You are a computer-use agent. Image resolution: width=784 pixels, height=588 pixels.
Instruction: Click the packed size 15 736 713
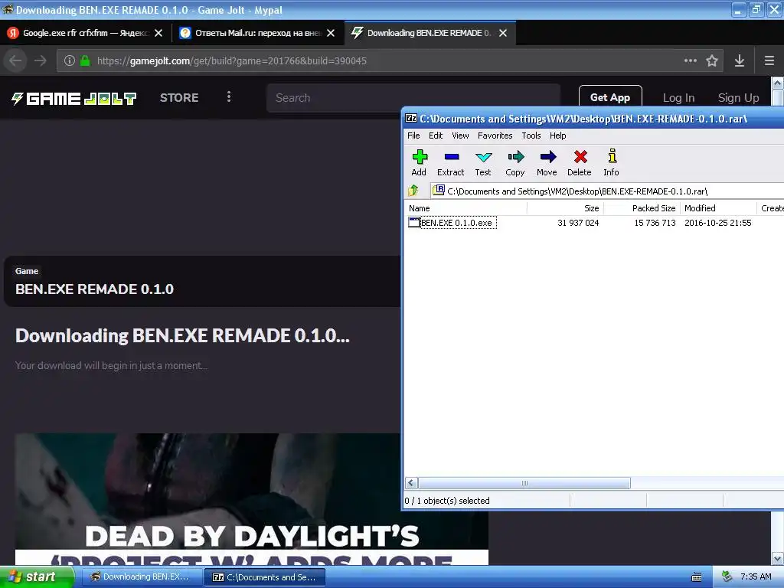point(655,223)
